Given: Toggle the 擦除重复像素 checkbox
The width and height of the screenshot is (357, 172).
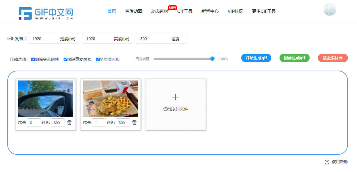Looking at the screenshot, I should point(65,59).
